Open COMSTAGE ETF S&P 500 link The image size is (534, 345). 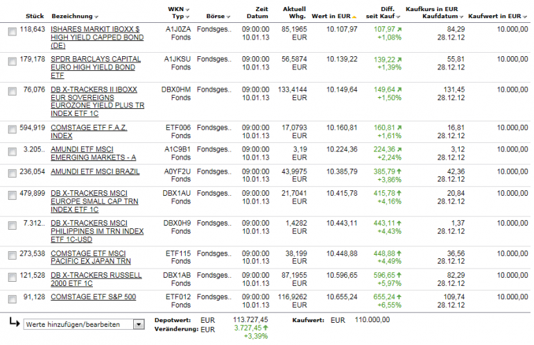click(94, 297)
